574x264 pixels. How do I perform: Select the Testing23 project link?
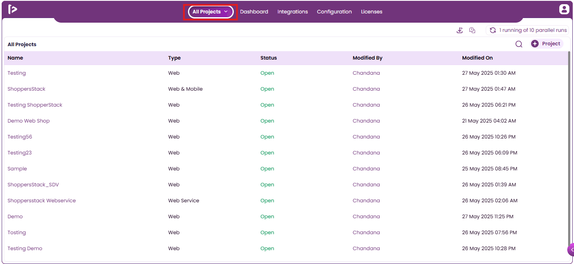click(x=20, y=153)
